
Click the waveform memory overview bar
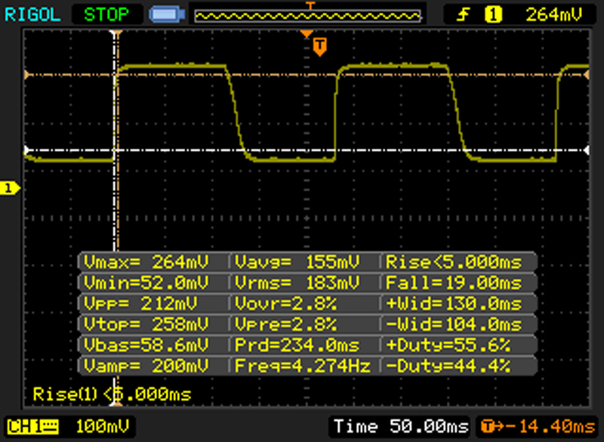coord(307,16)
